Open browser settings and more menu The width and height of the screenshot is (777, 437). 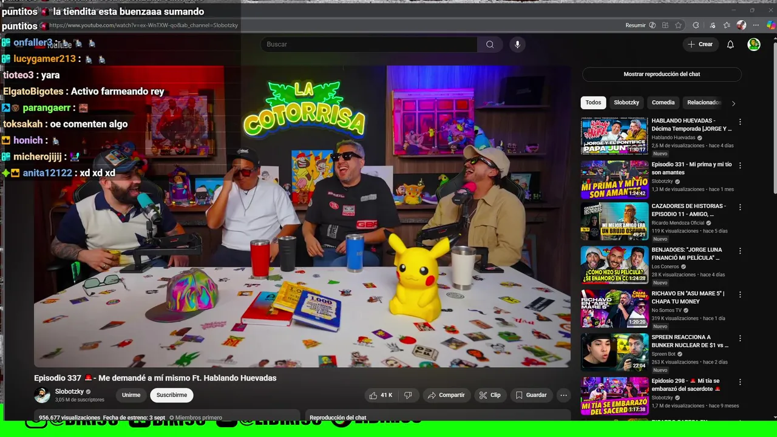[756, 25]
